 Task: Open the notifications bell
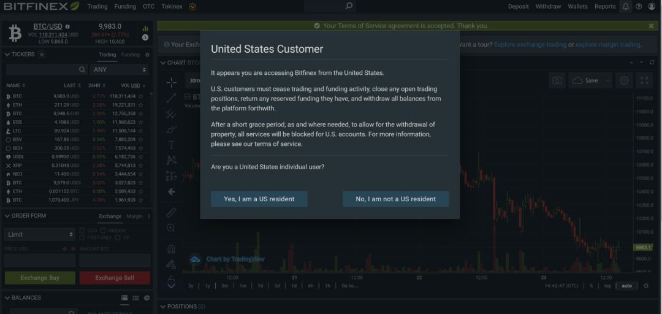click(626, 6)
